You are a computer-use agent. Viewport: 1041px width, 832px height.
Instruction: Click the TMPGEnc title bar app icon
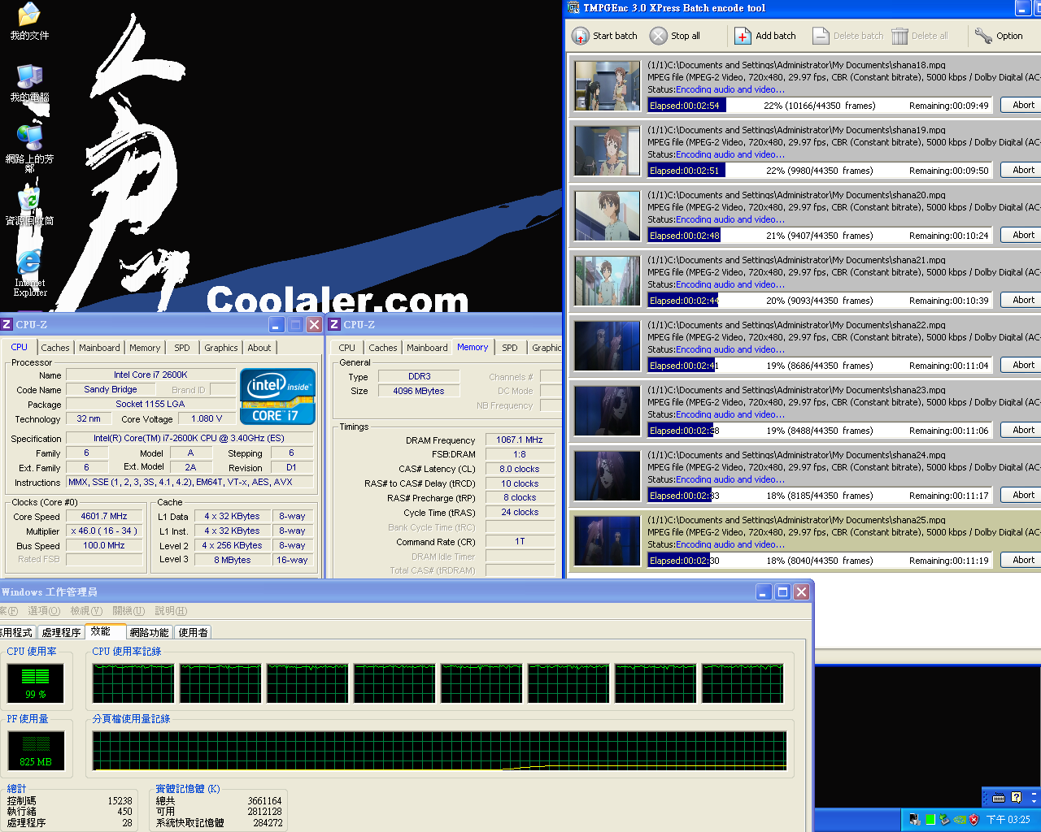573,7
